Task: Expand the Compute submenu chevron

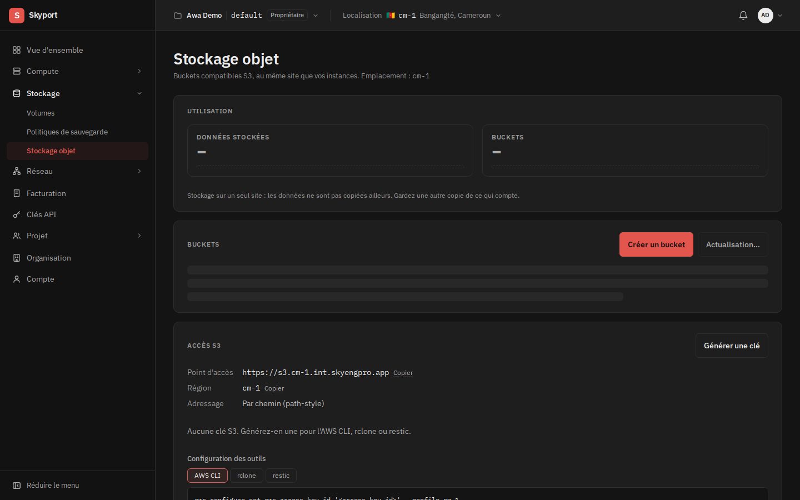Action: pos(139,71)
